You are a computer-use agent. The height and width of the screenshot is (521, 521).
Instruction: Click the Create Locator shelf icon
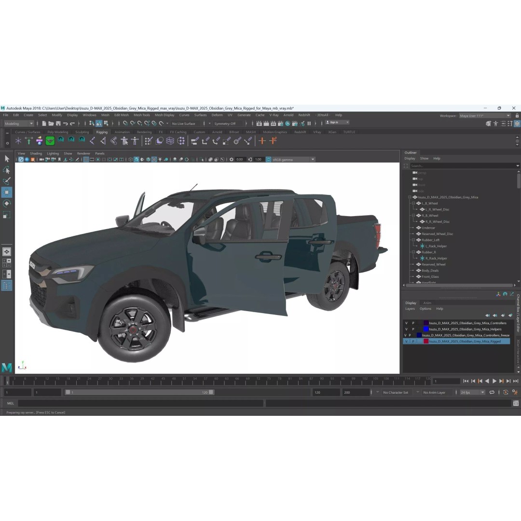[18, 141]
